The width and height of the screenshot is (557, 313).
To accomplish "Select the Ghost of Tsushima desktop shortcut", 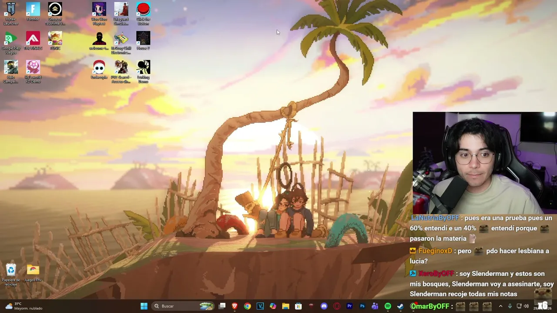I will coord(55,13).
